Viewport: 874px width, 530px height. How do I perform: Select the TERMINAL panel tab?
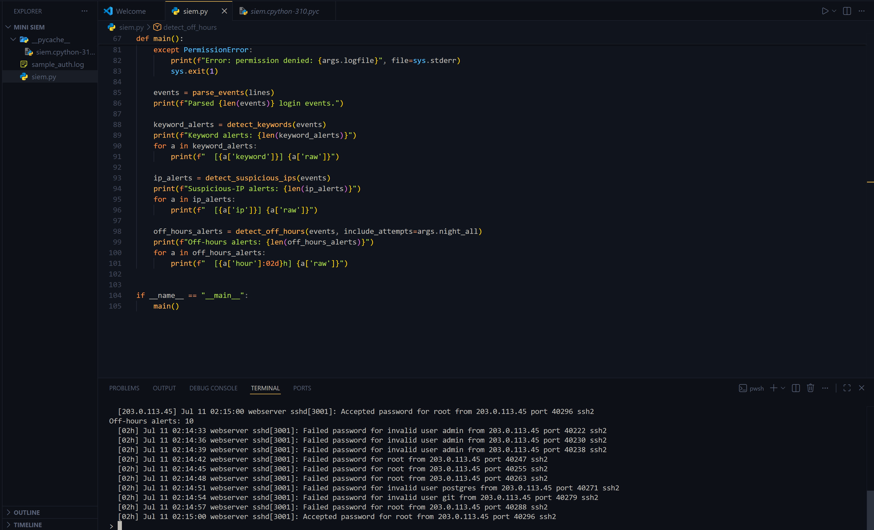(x=265, y=388)
